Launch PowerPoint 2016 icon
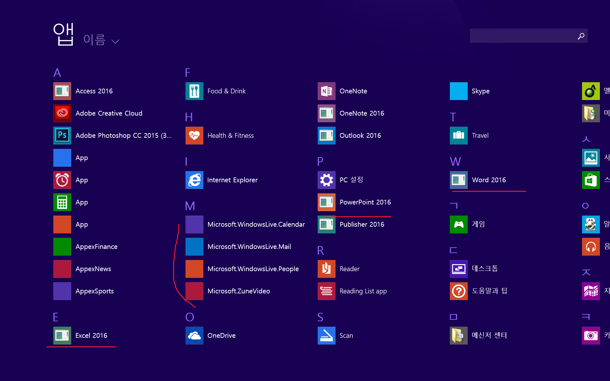 tap(327, 202)
